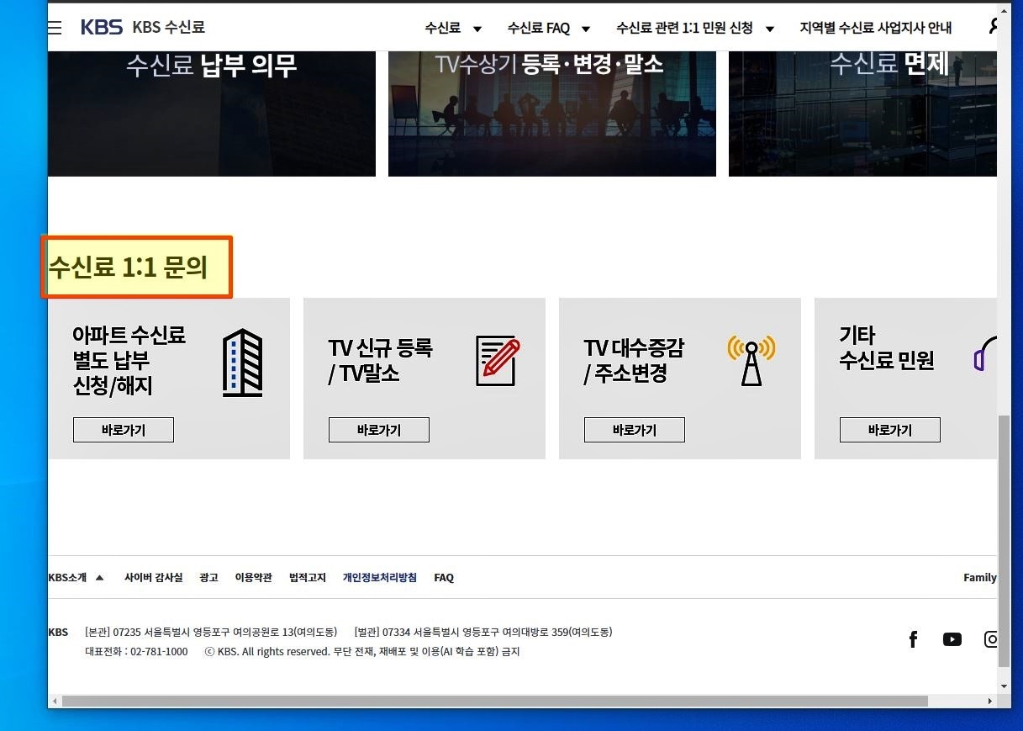
Task: Click the antenna tower icon
Action: pyautogui.click(x=751, y=360)
